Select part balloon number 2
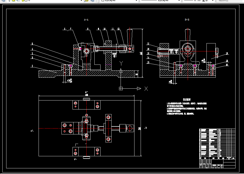Viewport: 244px width, 174px height. coord(32,58)
